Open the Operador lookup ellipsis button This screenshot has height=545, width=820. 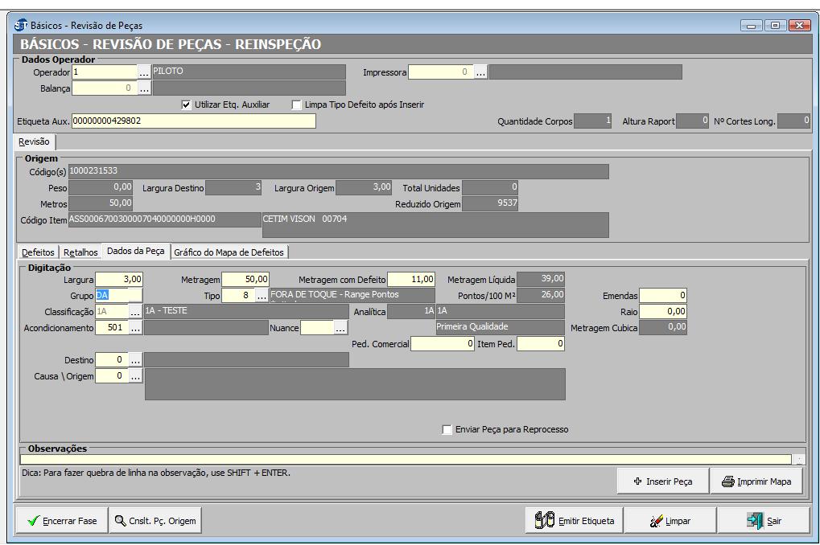(144, 72)
